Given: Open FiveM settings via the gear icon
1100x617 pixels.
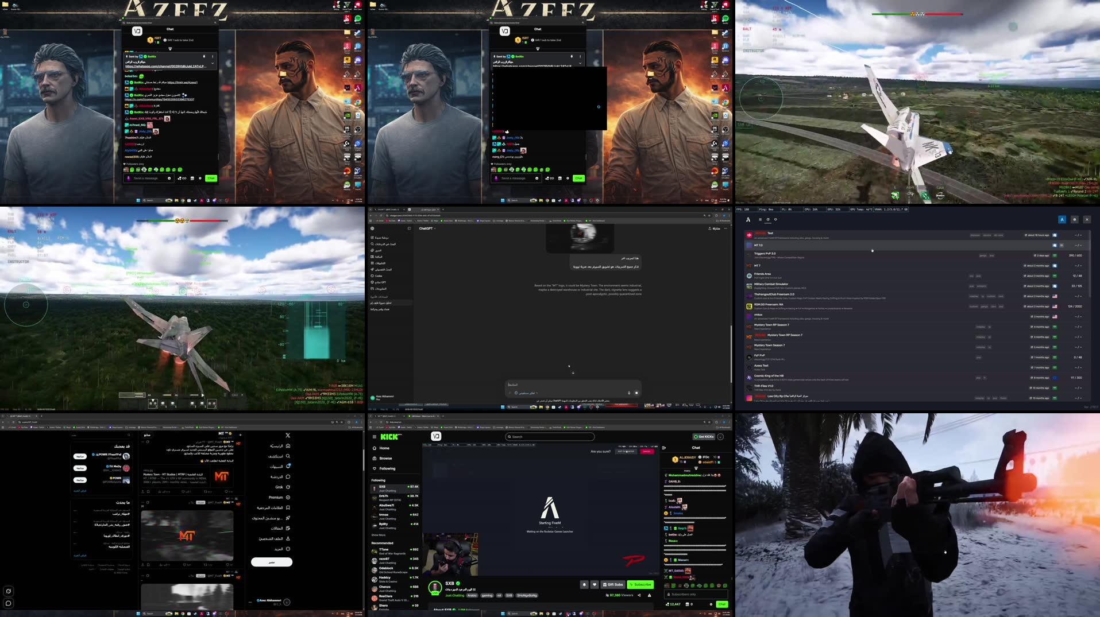Looking at the screenshot, I should click(1074, 219).
